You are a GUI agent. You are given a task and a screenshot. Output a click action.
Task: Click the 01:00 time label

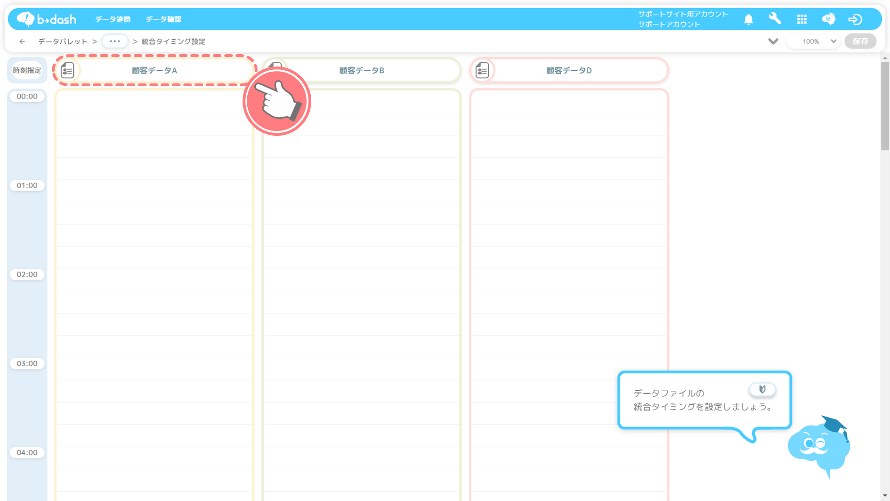(27, 185)
